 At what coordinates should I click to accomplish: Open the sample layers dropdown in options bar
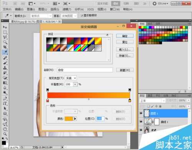69,16
